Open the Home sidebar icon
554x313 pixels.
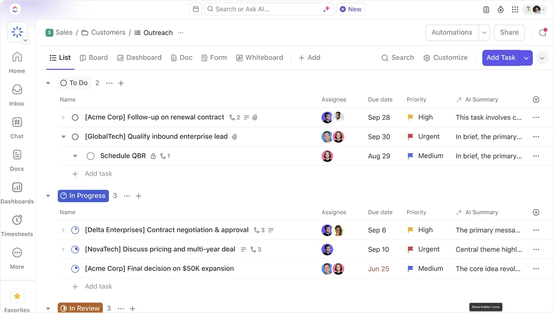17,57
